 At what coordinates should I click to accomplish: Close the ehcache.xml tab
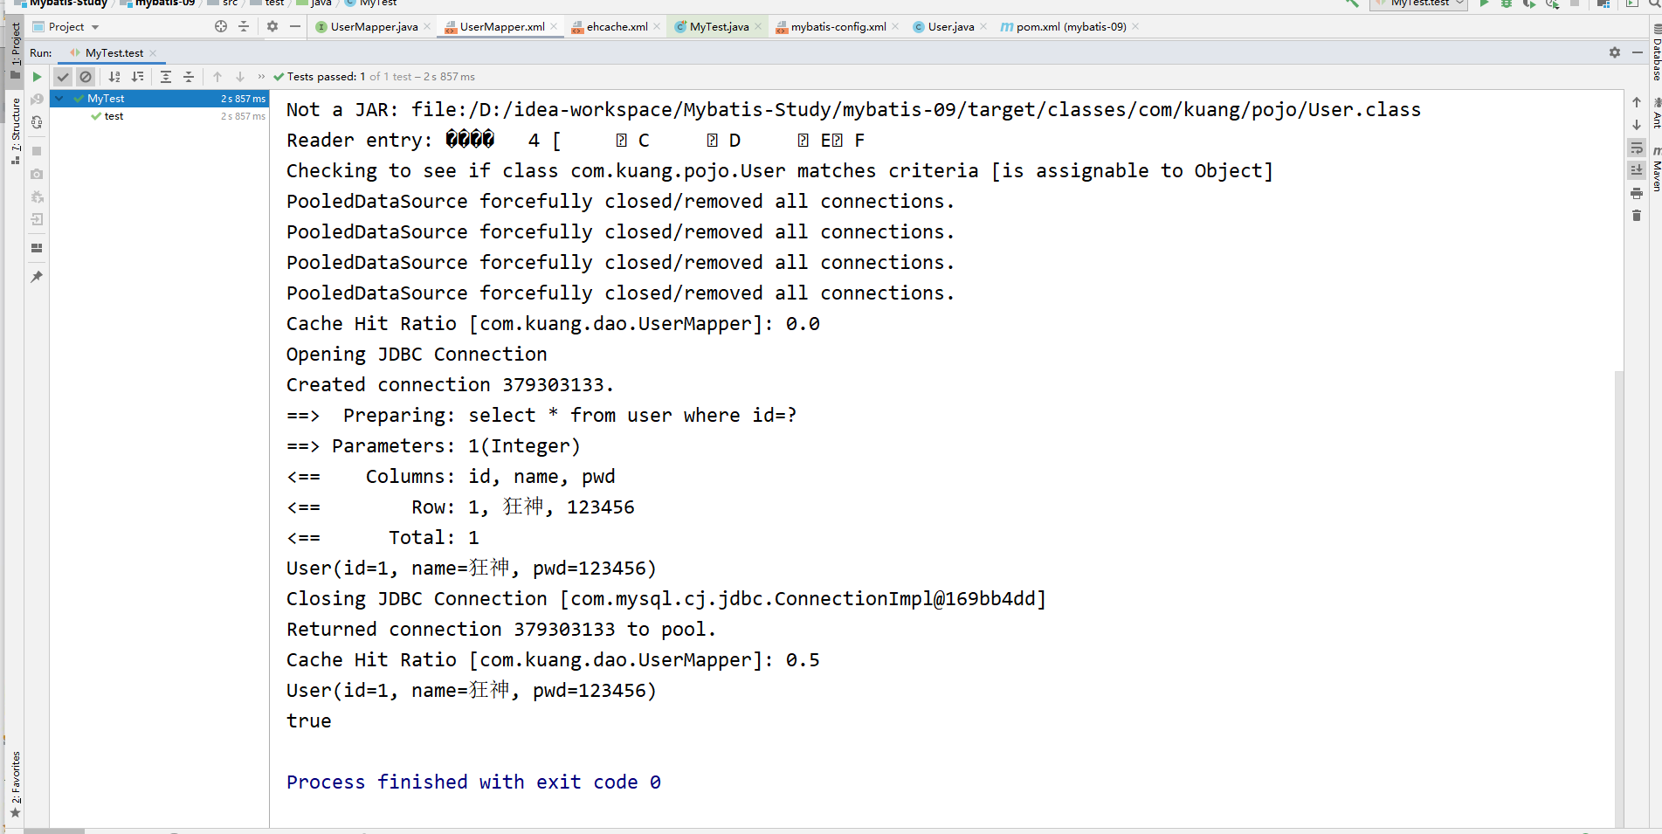(657, 27)
